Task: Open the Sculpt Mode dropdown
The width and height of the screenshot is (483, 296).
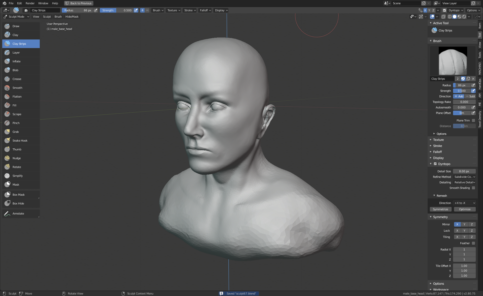Action: (17, 17)
